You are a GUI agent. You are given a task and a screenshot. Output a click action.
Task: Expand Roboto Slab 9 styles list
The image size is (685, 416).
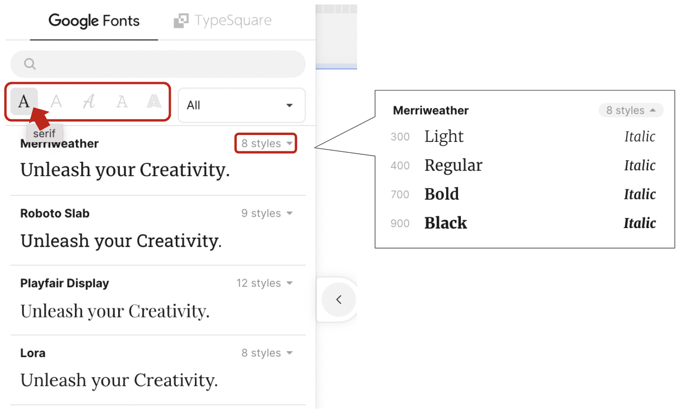267,213
